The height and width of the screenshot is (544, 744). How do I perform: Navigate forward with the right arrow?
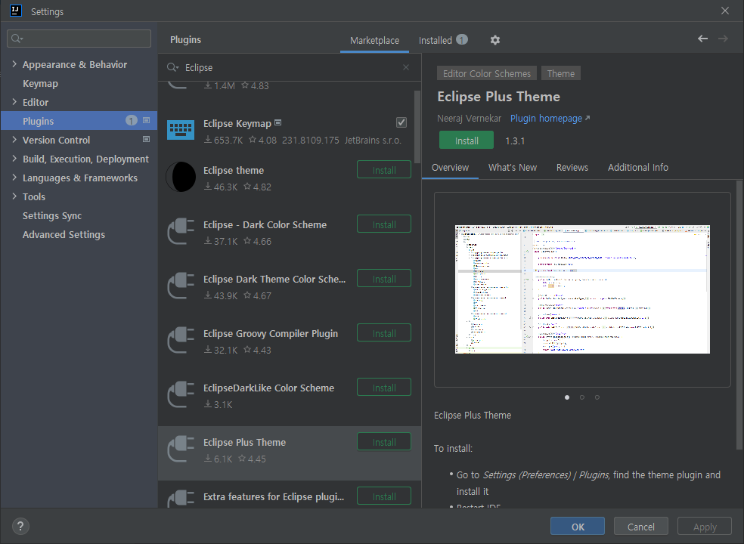(x=723, y=39)
